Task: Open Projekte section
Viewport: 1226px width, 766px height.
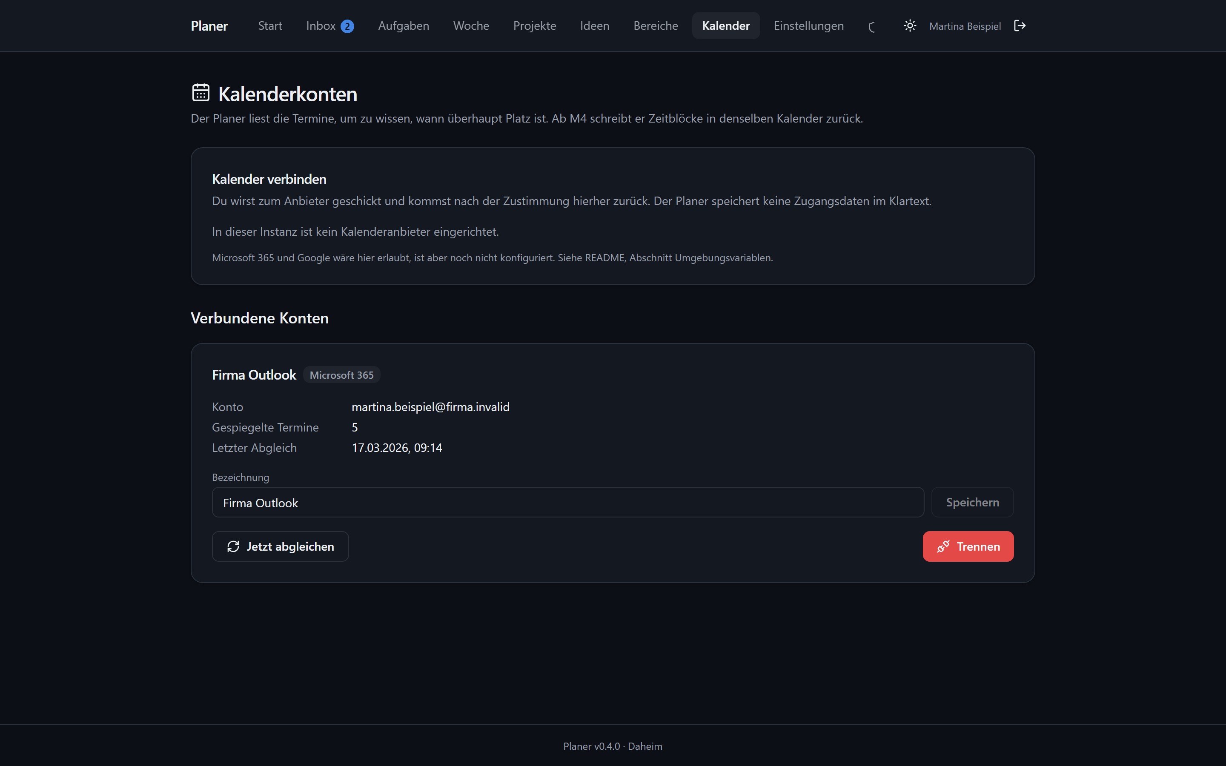Action: click(535, 26)
